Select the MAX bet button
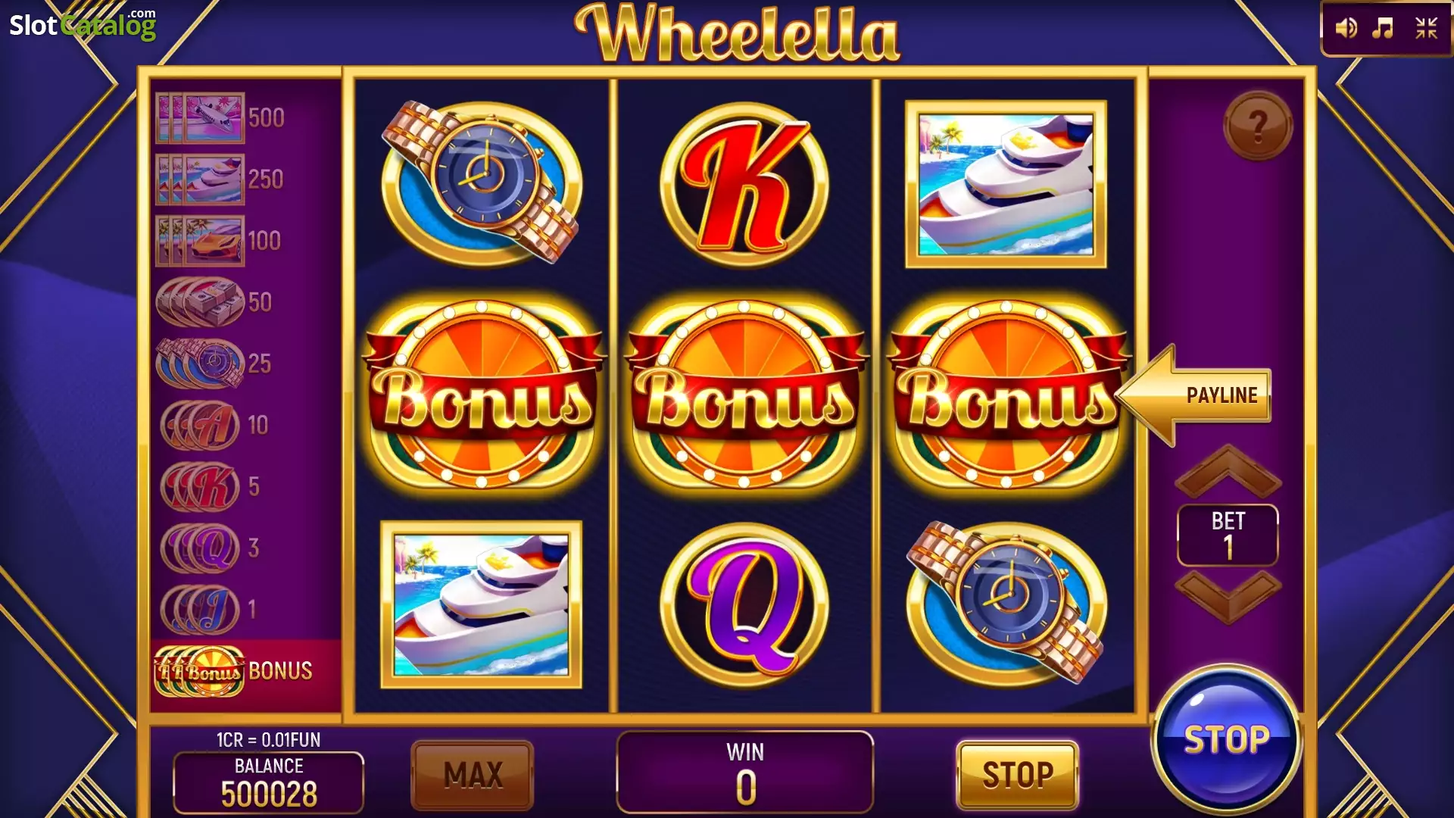 (x=473, y=775)
